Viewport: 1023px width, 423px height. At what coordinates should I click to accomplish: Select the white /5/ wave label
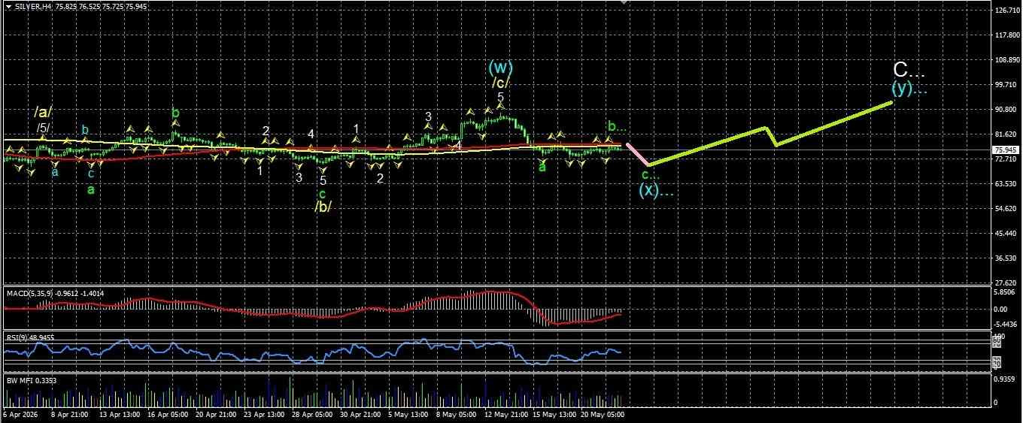(x=42, y=128)
